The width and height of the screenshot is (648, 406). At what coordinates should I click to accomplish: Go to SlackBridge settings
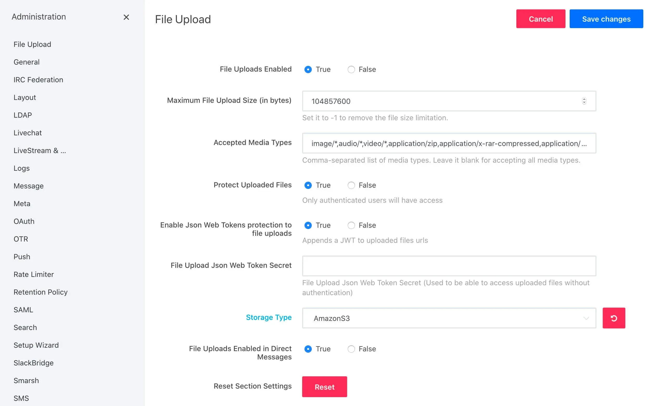[x=34, y=363]
